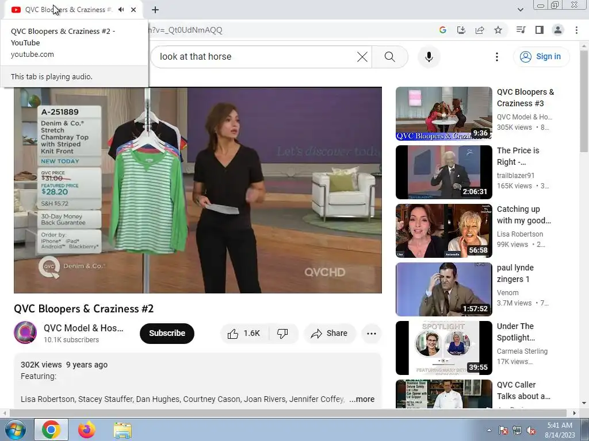
Task: Click the Sign in button
Action: point(541,57)
